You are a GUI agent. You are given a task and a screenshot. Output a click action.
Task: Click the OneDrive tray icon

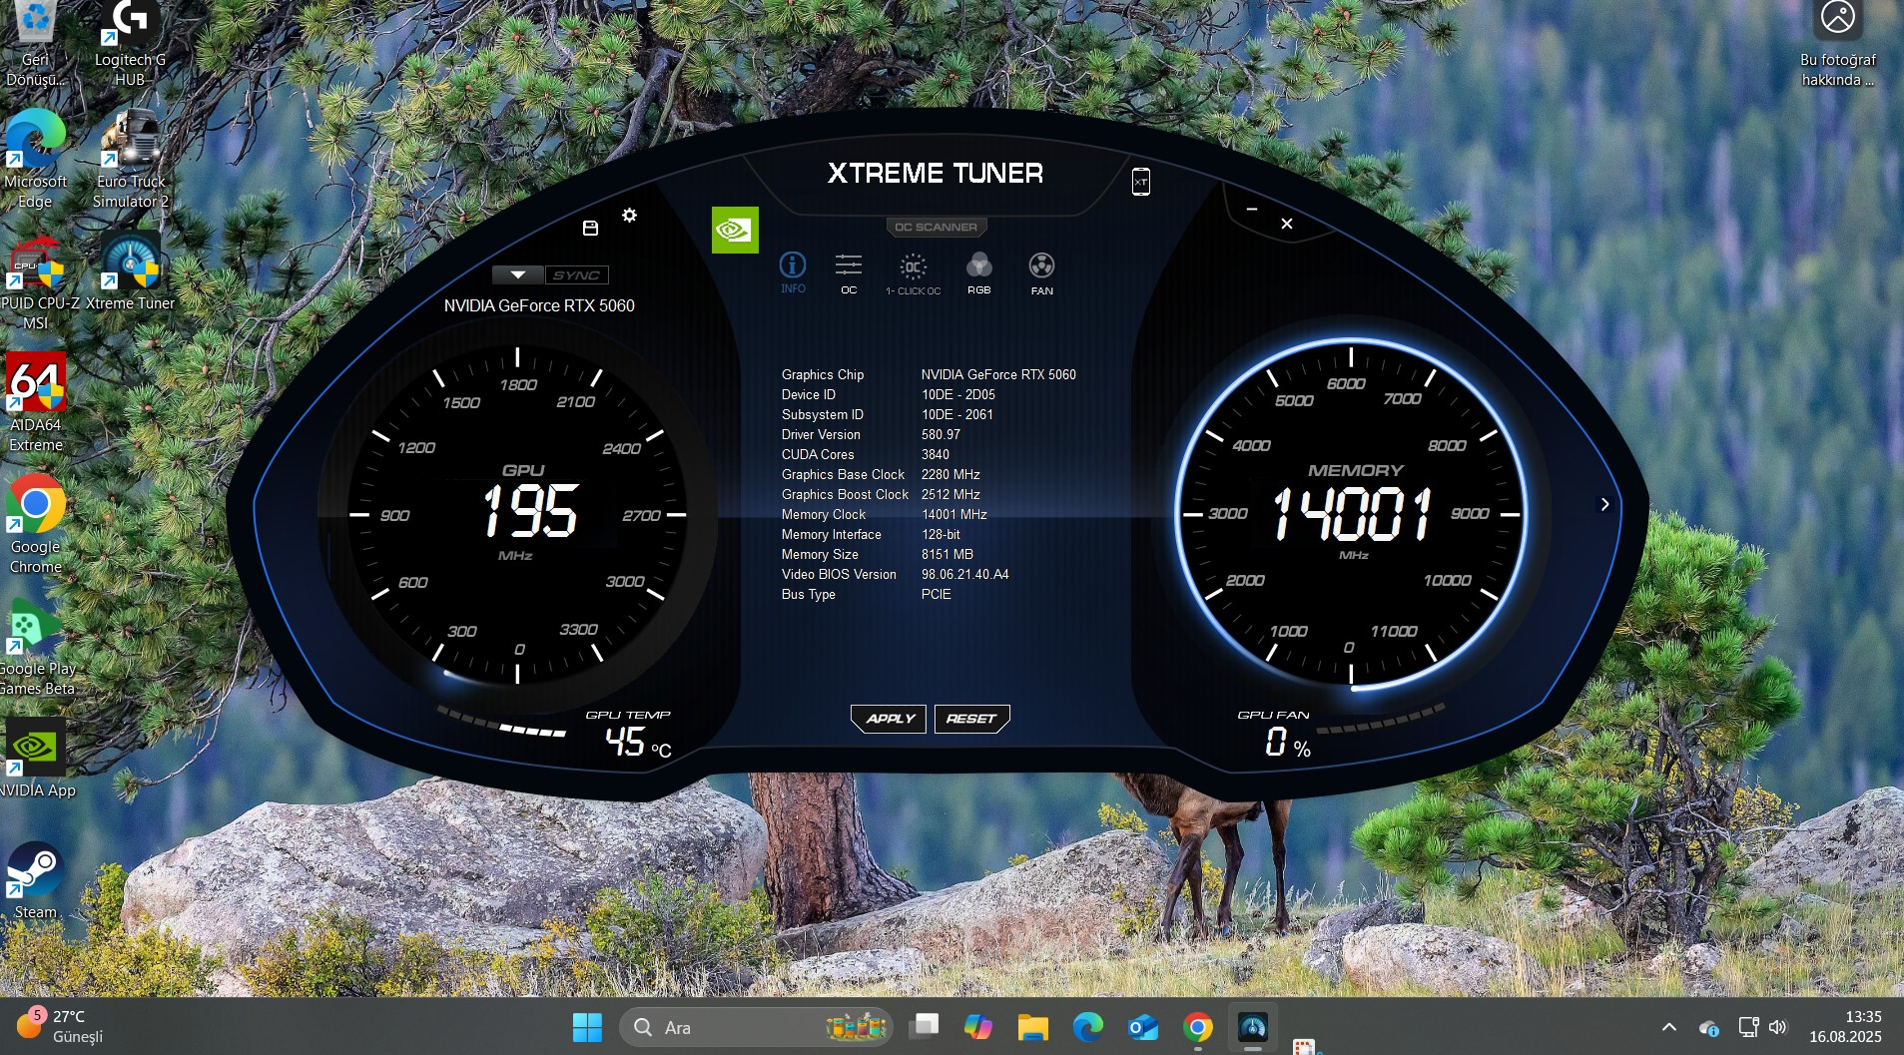tap(1708, 1027)
